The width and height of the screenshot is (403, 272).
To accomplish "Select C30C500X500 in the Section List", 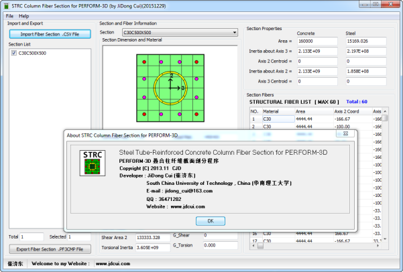I will pos(32,53).
